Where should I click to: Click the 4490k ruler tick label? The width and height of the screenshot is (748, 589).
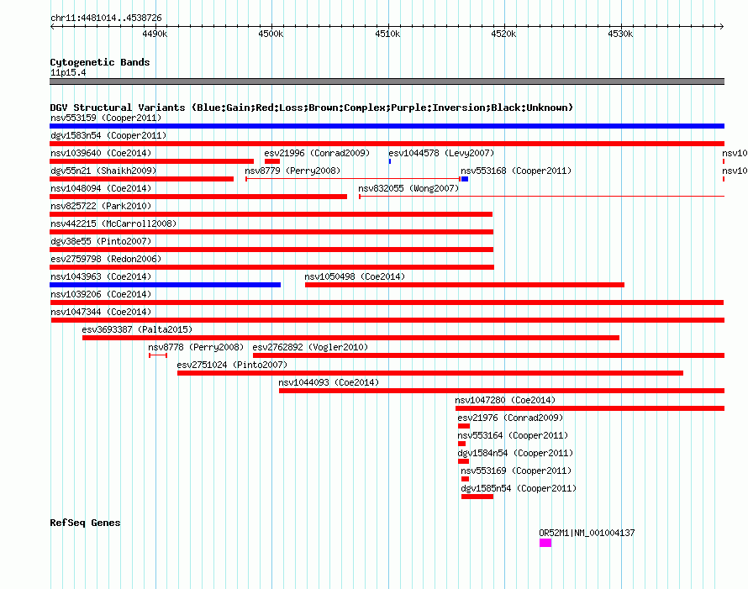click(155, 34)
